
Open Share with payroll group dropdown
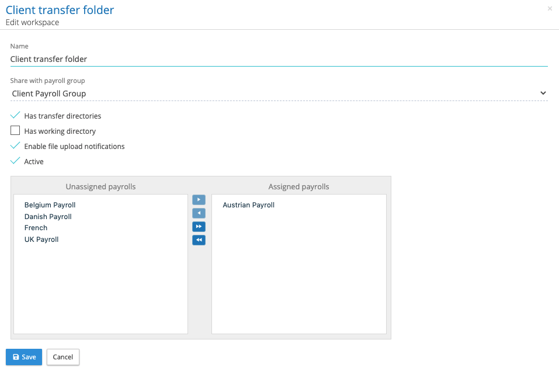coord(275,93)
